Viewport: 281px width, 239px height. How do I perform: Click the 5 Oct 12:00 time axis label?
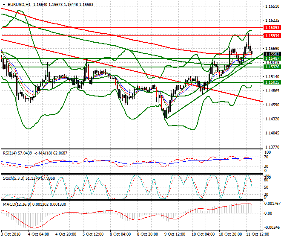point(93,234)
